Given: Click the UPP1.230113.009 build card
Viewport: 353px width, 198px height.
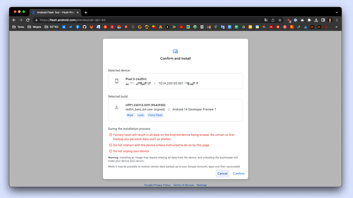Looking at the screenshot, I should point(175,110).
